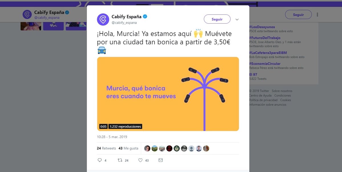
Task: Expand the tweet options chevron
Action: (237, 19)
